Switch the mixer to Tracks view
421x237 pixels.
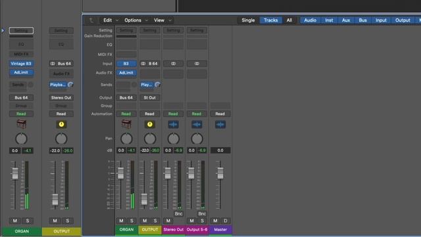point(270,20)
